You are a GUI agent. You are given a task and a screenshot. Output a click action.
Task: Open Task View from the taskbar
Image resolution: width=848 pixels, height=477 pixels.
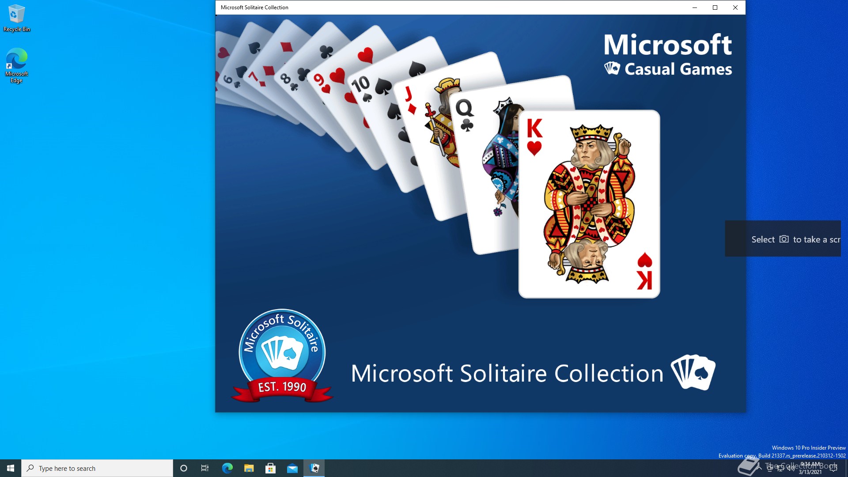tap(205, 468)
